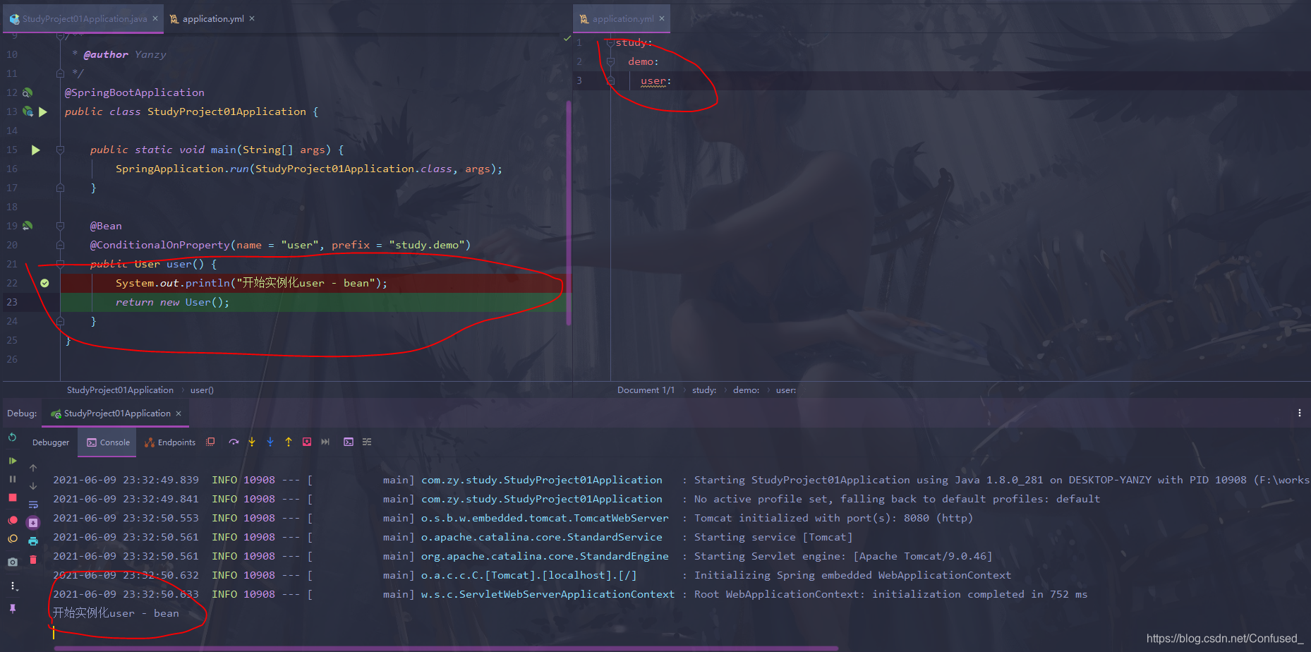
Task: Click the console line '开始实例化user - bean'
Action: [116, 613]
